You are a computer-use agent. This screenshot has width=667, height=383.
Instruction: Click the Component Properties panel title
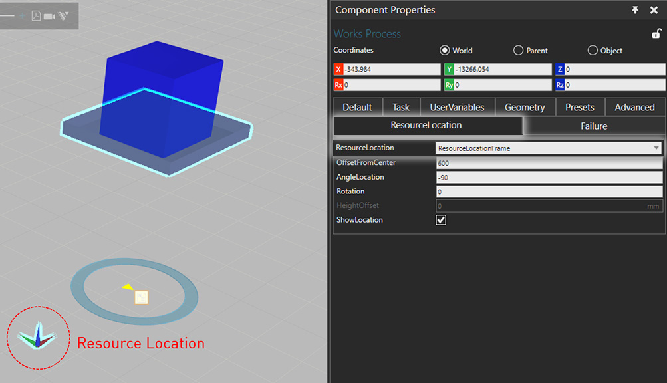(x=385, y=10)
